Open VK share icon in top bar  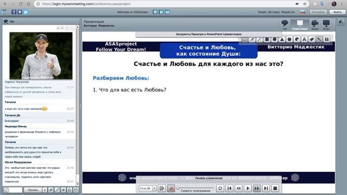tap(20, 12)
